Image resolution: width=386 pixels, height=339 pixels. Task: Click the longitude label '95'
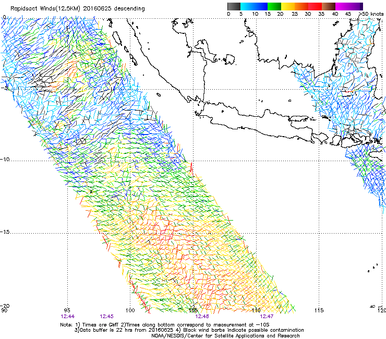67,310
